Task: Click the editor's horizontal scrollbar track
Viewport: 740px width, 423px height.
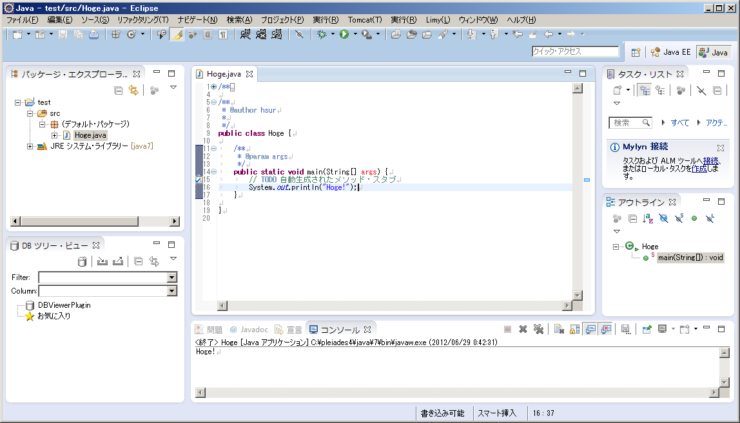Action: tap(394, 306)
